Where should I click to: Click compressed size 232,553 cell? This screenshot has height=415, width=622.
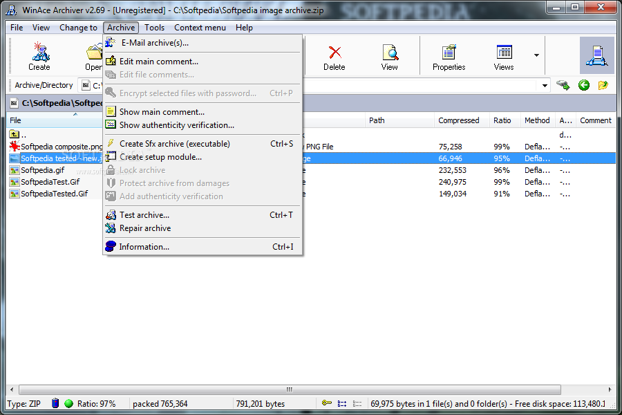(x=453, y=170)
